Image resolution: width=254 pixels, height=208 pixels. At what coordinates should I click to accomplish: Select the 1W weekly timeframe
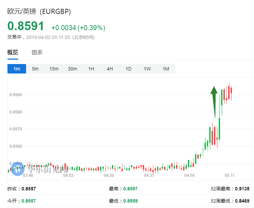(147, 69)
